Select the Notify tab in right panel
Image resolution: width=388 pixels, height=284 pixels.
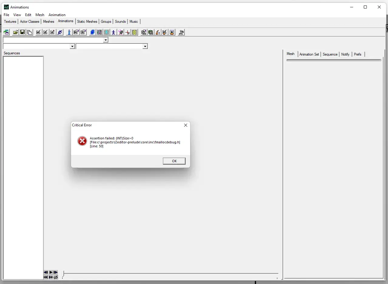click(345, 54)
